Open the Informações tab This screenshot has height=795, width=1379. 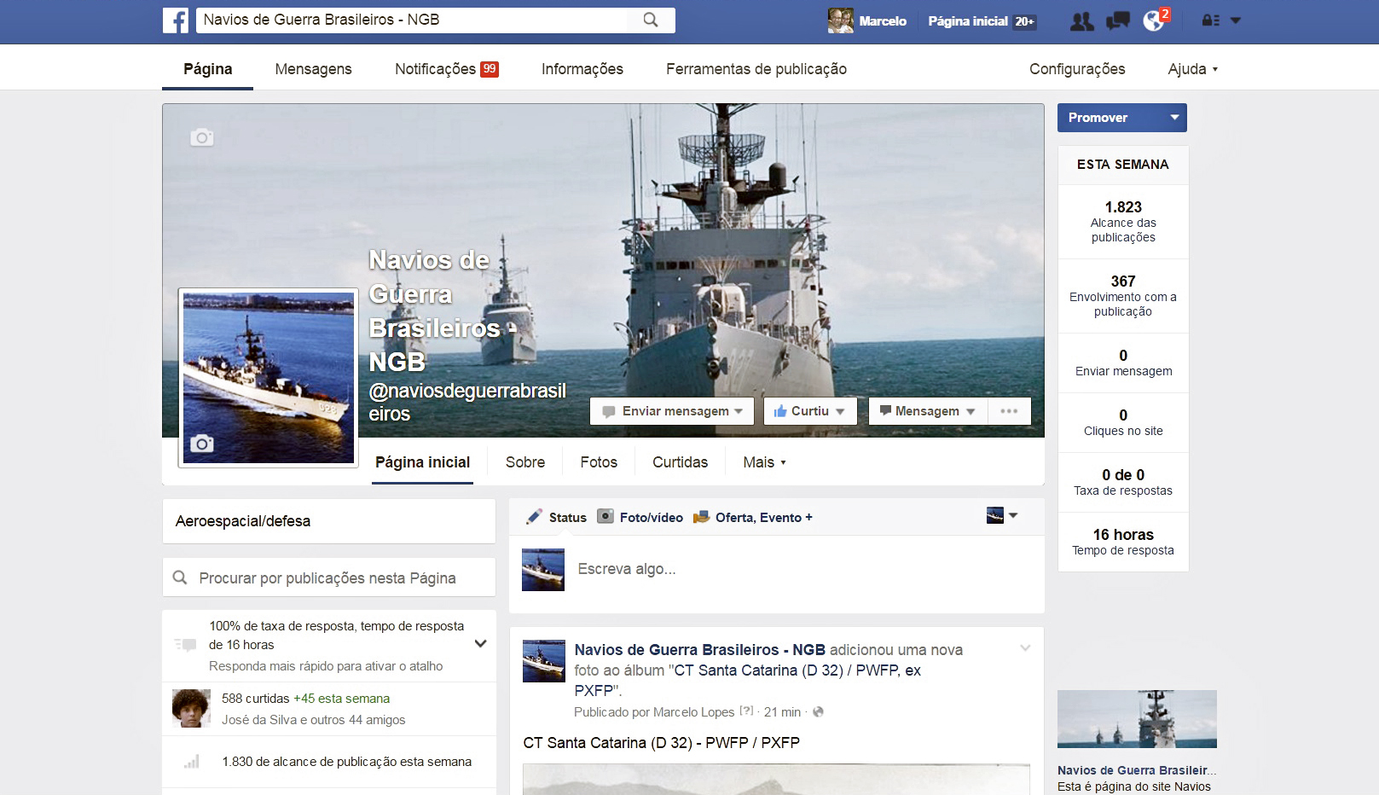tap(582, 69)
